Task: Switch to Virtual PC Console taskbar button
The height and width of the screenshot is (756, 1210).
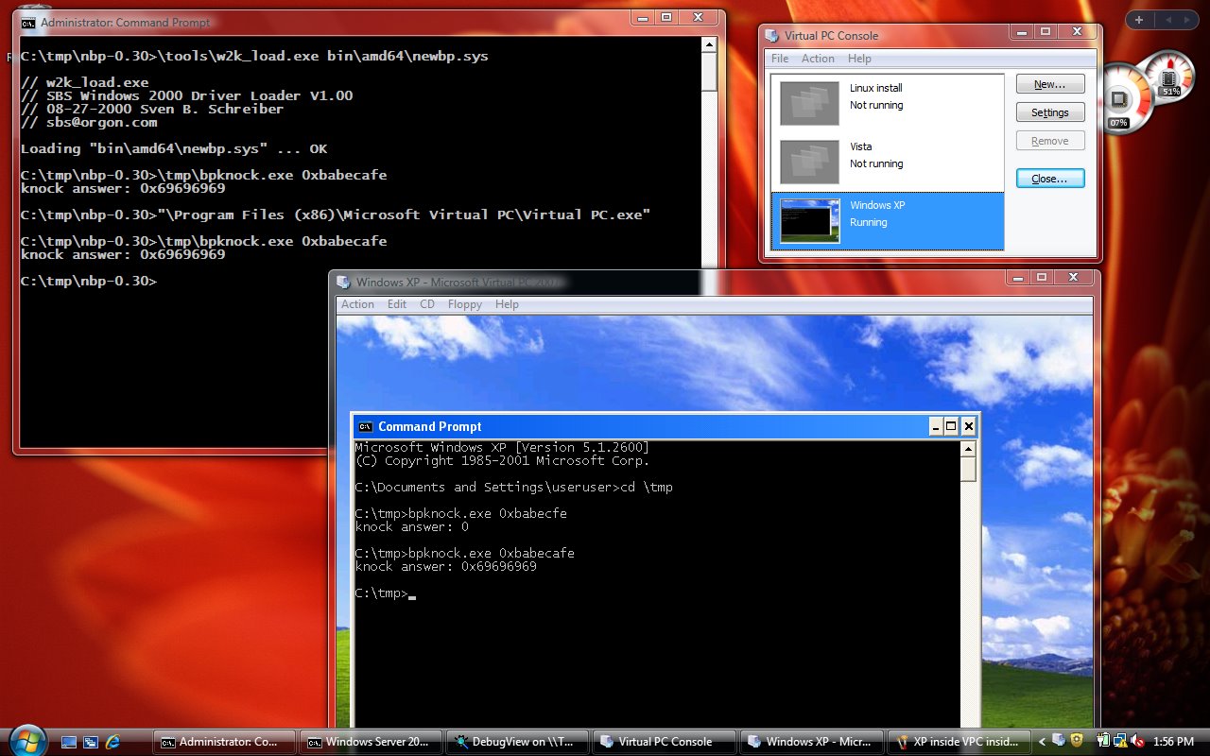Action: [x=664, y=742]
